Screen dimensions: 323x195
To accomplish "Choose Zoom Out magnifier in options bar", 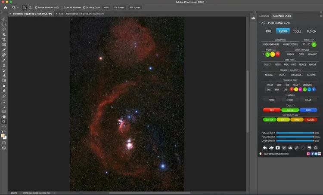I will tap(30, 7).
